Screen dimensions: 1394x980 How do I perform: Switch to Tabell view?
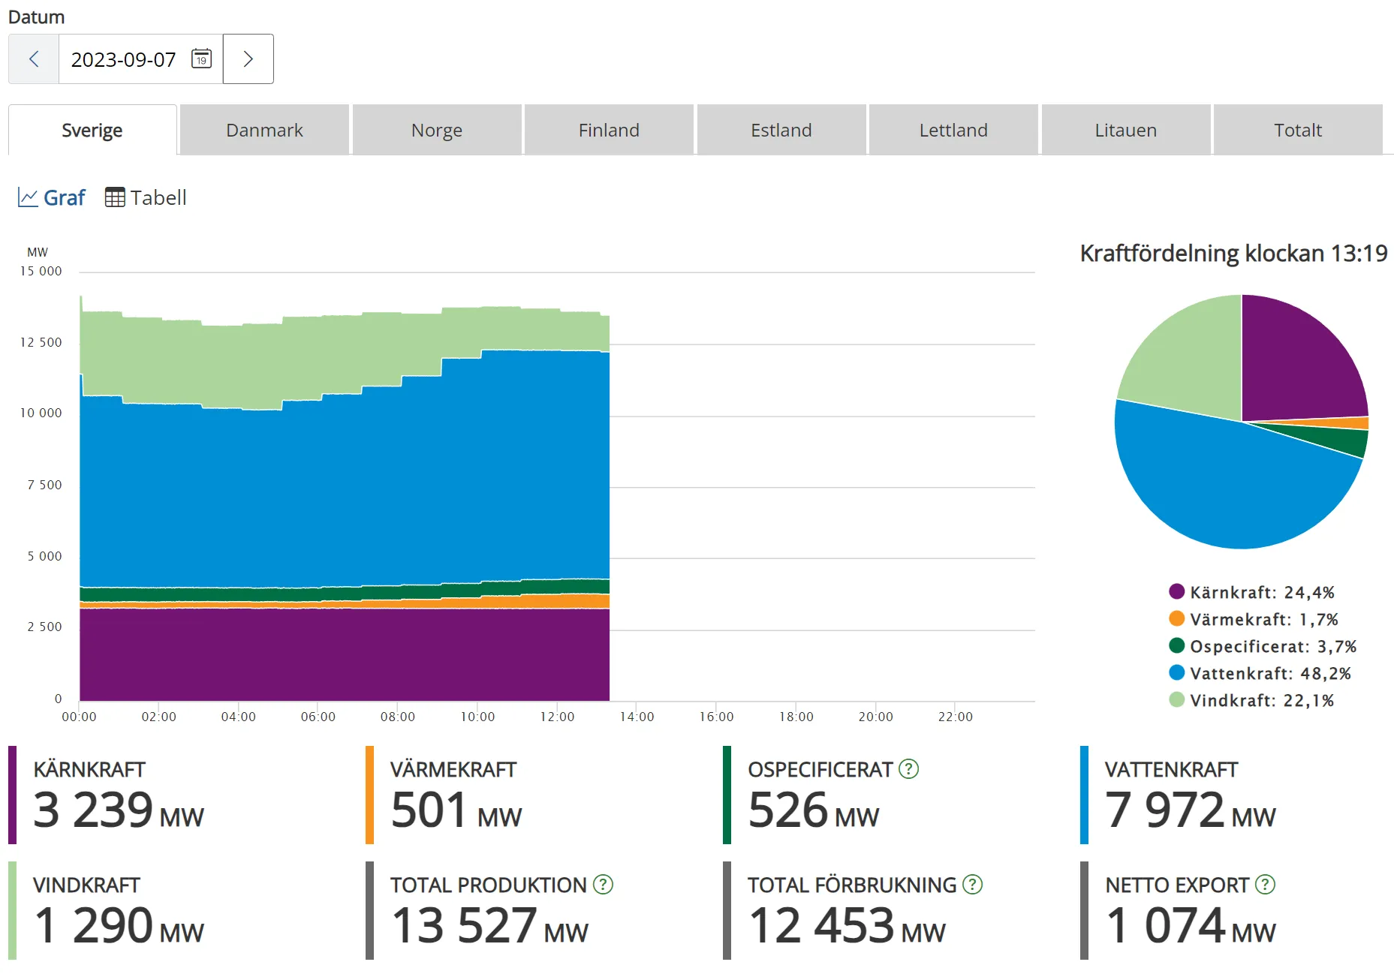(158, 197)
